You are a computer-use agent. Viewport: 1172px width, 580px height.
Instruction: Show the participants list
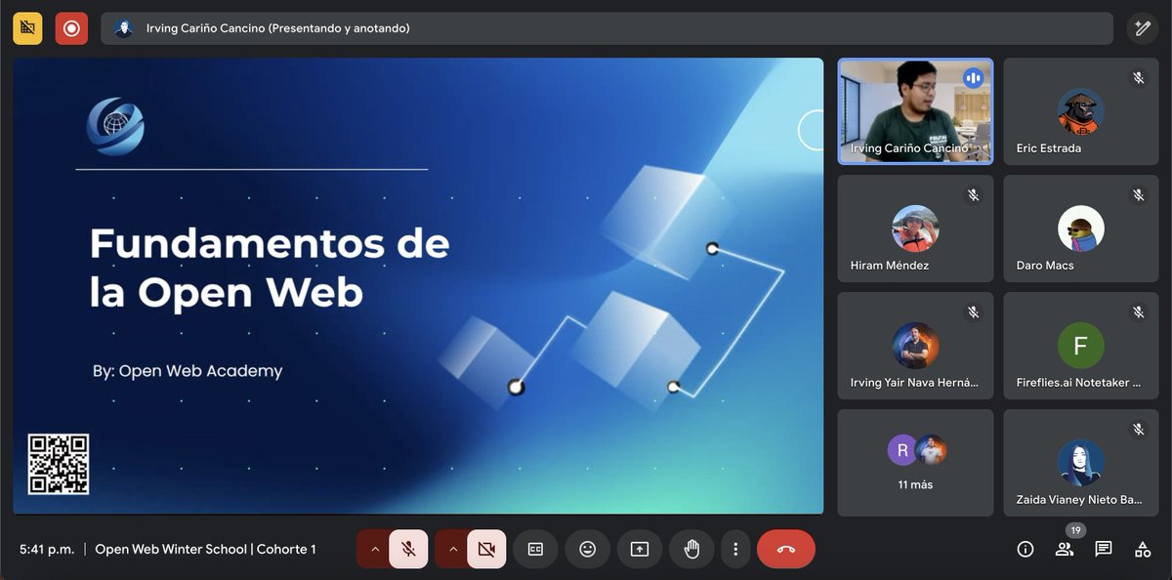[x=1065, y=549]
